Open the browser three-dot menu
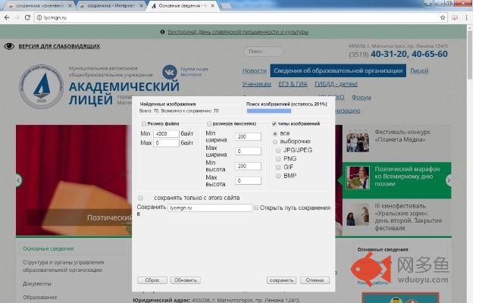The image size is (485, 303). pos(467,17)
